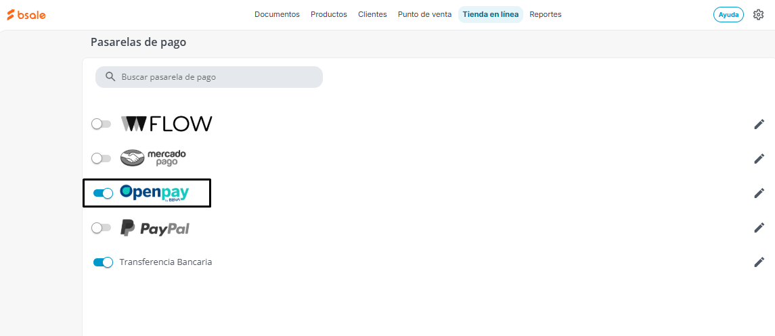Select the Tienda en línea menu
775x336 pixels.
[490, 14]
